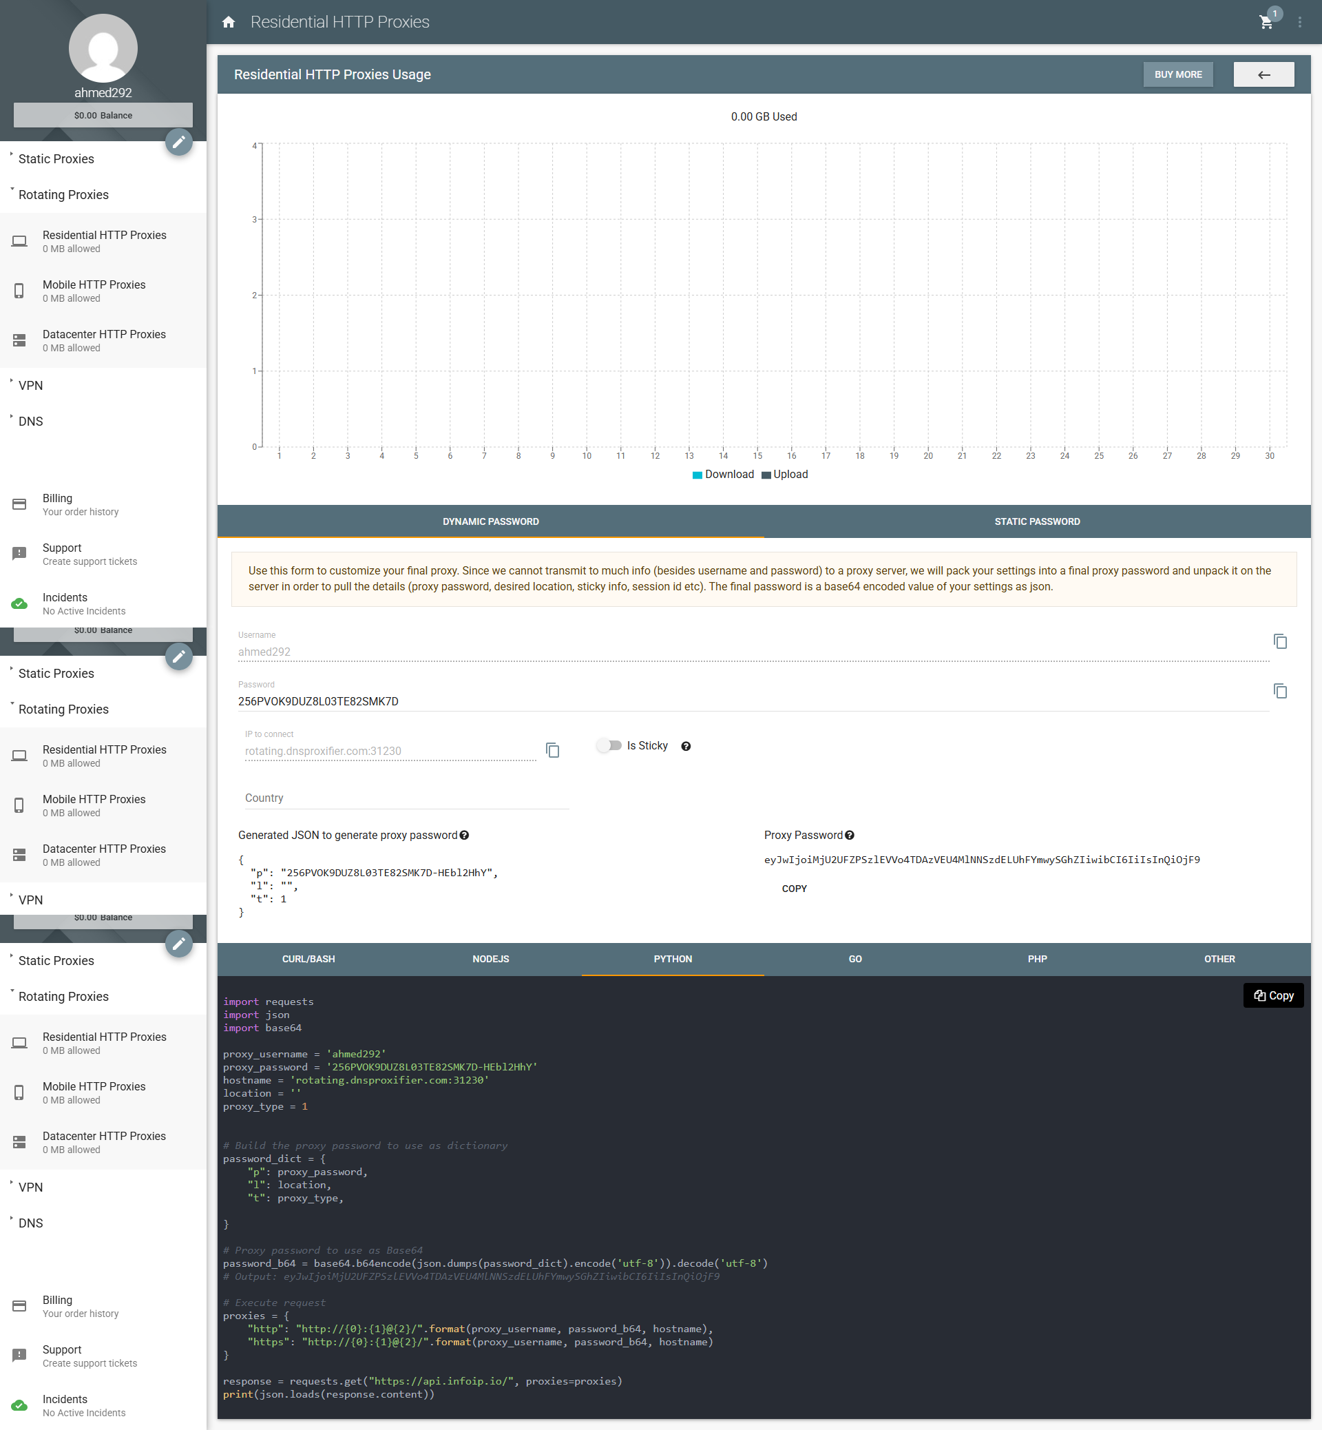Click the pencil edit profile icon

[179, 142]
